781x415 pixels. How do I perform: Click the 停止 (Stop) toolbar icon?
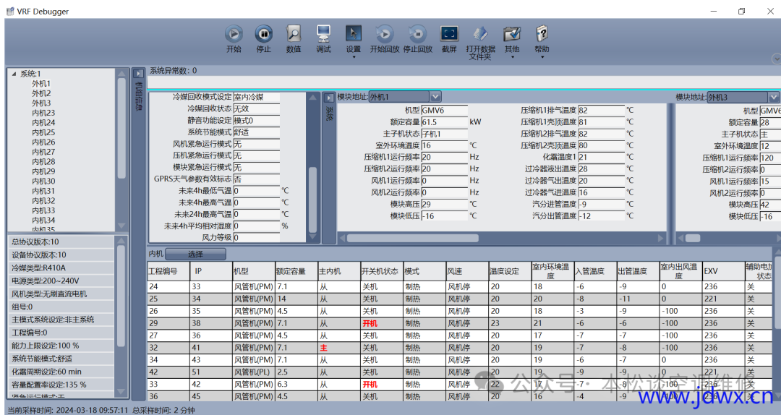click(x=264, y=33)
